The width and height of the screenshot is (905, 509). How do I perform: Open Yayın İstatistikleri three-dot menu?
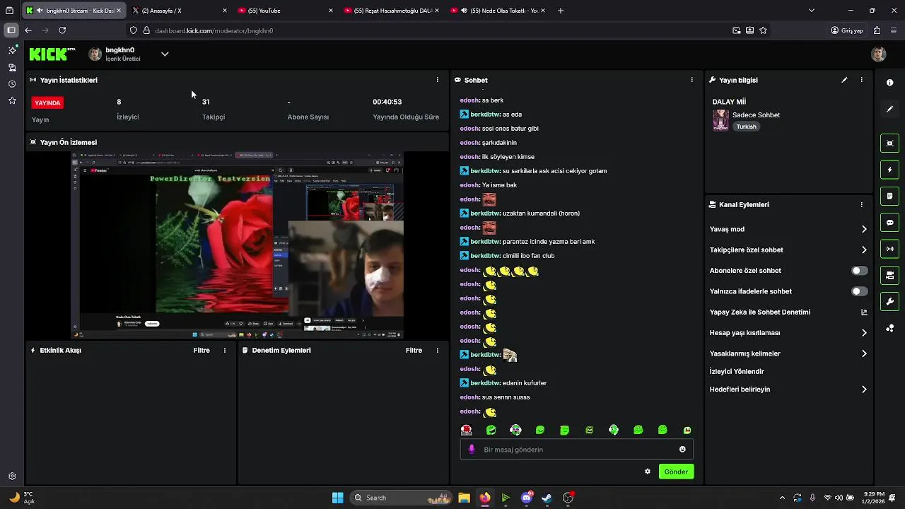(437, 80)
